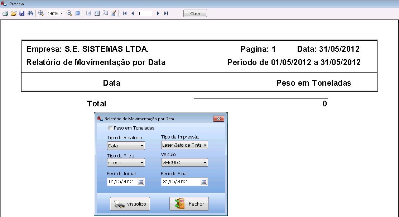Click the binoculars Find icon
Image resolution: width=399 pixels, height=217 pixels.
click(30, 14)
